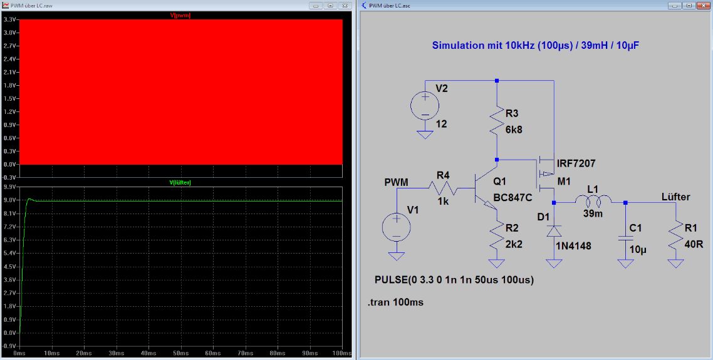The width and height of the screenshot is (713, 360).
Task: Click the Simulation mit 10kHz comment text
Action: (536, 46)
